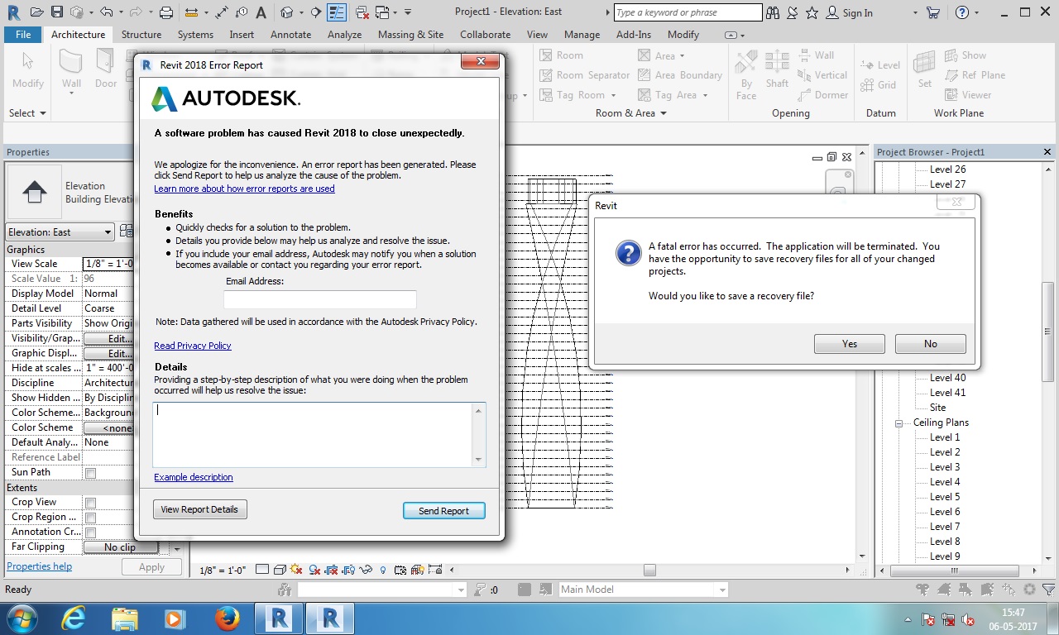
Task: Click the Reveal Hidden Elements lightbulb icon
Action: (x=382, y=570)
